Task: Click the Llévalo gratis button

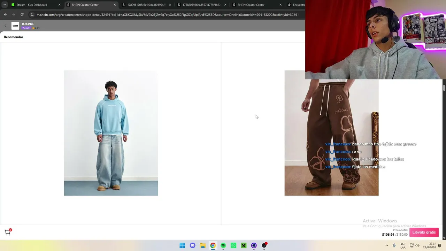Action: click(x=424, y=232)
